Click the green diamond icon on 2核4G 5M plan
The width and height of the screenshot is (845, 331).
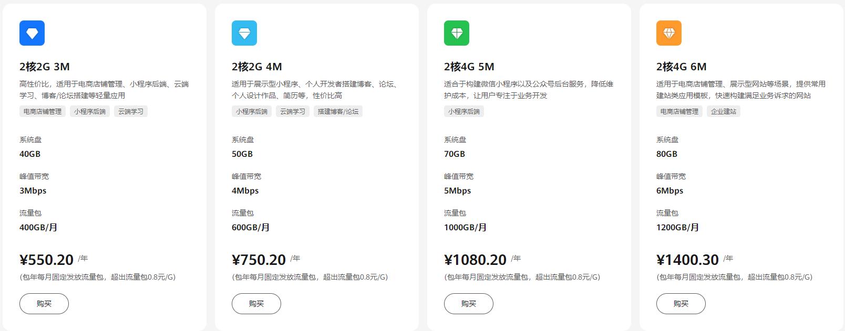click(x=457, y=33)
